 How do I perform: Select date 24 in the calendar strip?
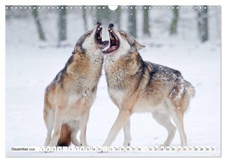click(173, 149)
